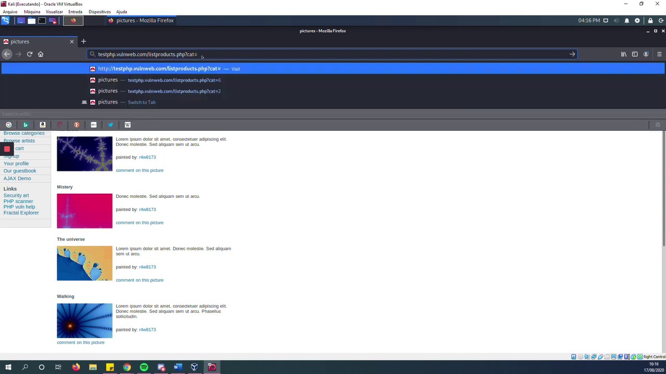Open Fractal Explorer link
The image size is (666, 374).
pos(21,212)
